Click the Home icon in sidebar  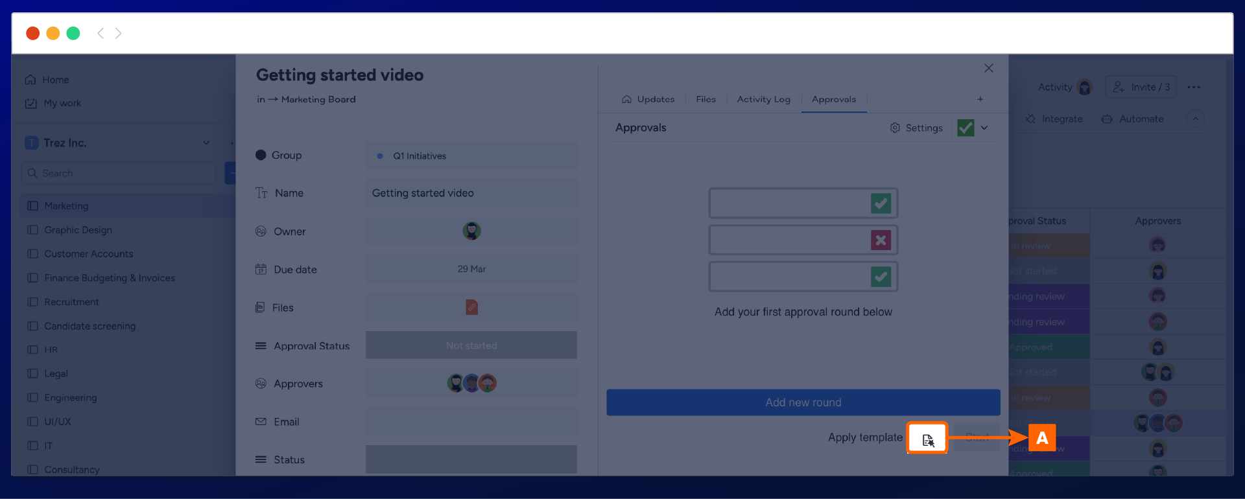(30, 80)
